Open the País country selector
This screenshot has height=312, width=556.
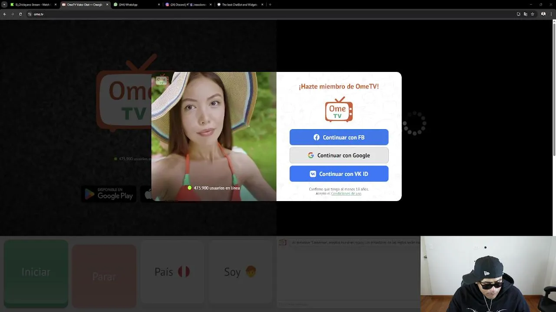tap(172, 272)
